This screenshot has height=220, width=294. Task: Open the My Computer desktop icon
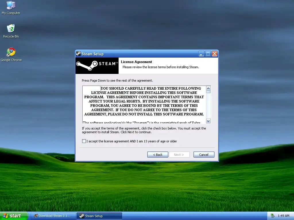click(x=11, y=7)
